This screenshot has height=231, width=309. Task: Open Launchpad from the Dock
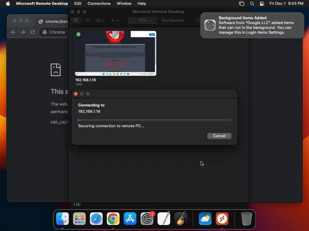79,219
